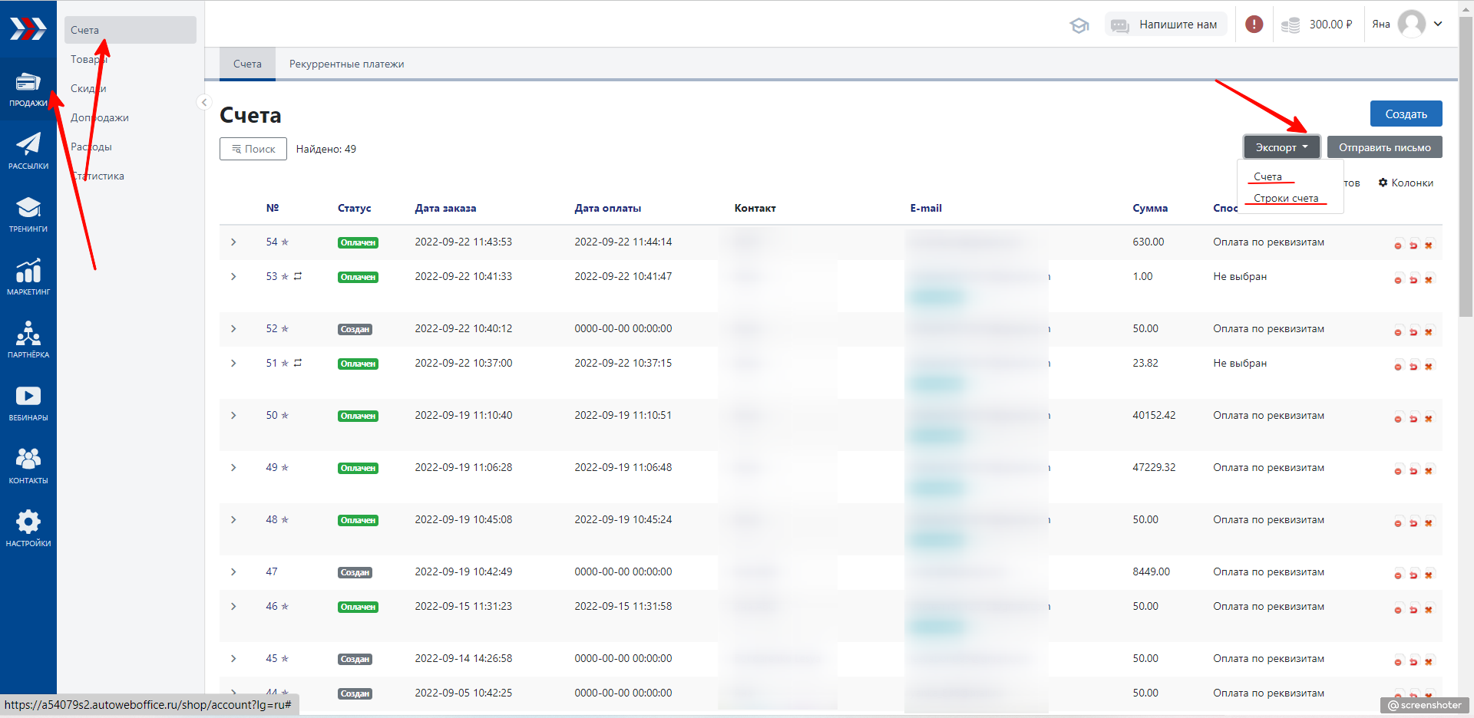1474x718 pixels.
Task: Expand row details for invoice 50
Action: [233, 416]
